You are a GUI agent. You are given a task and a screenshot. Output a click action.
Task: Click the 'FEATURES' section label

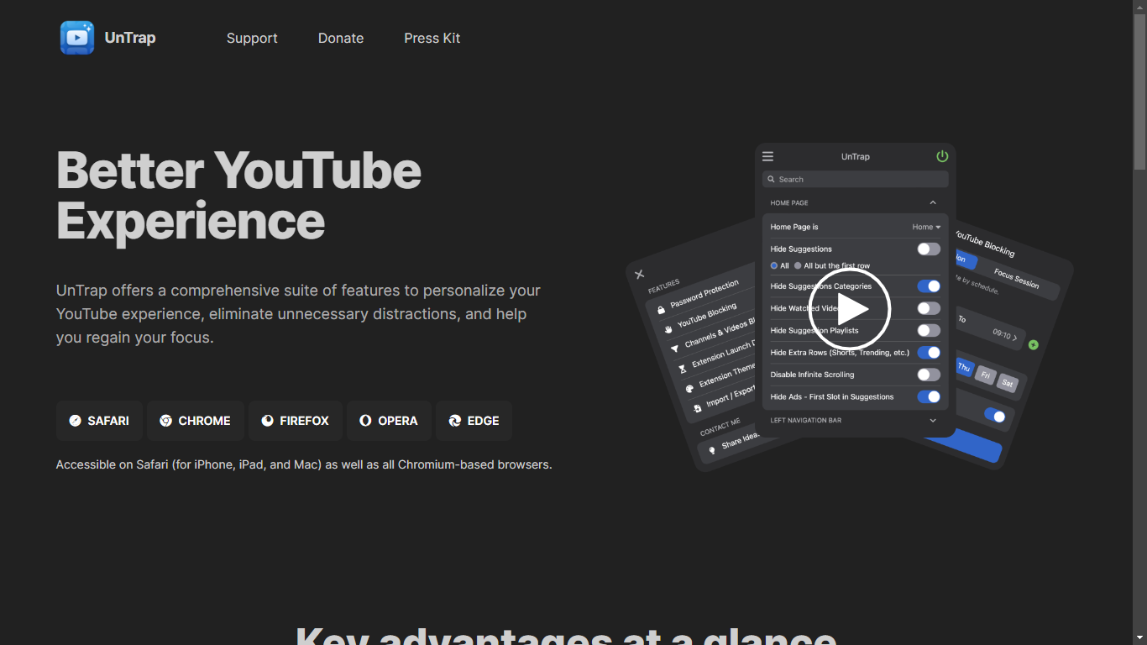click(663, 286)
